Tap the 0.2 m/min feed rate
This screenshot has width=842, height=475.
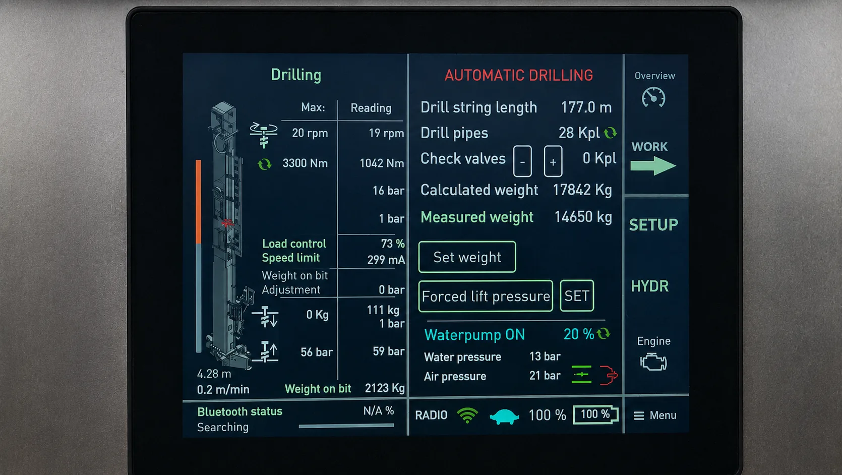(223, 389)
